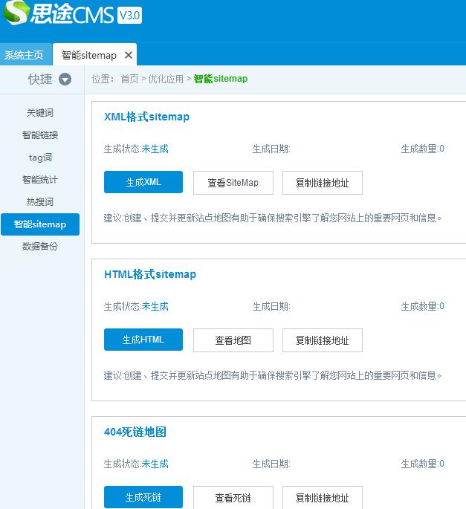Expand the 快捷 dropdown arrow
This screenshot has width=466, height=509.
pyautogui.click(x=65, y=80)
